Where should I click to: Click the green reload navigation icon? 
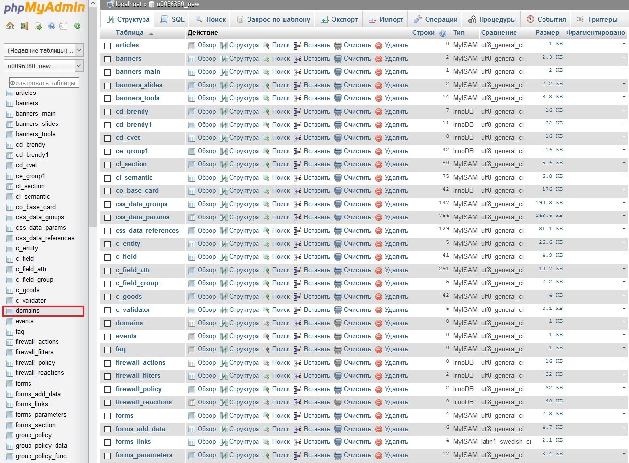(x=77, y=26)
